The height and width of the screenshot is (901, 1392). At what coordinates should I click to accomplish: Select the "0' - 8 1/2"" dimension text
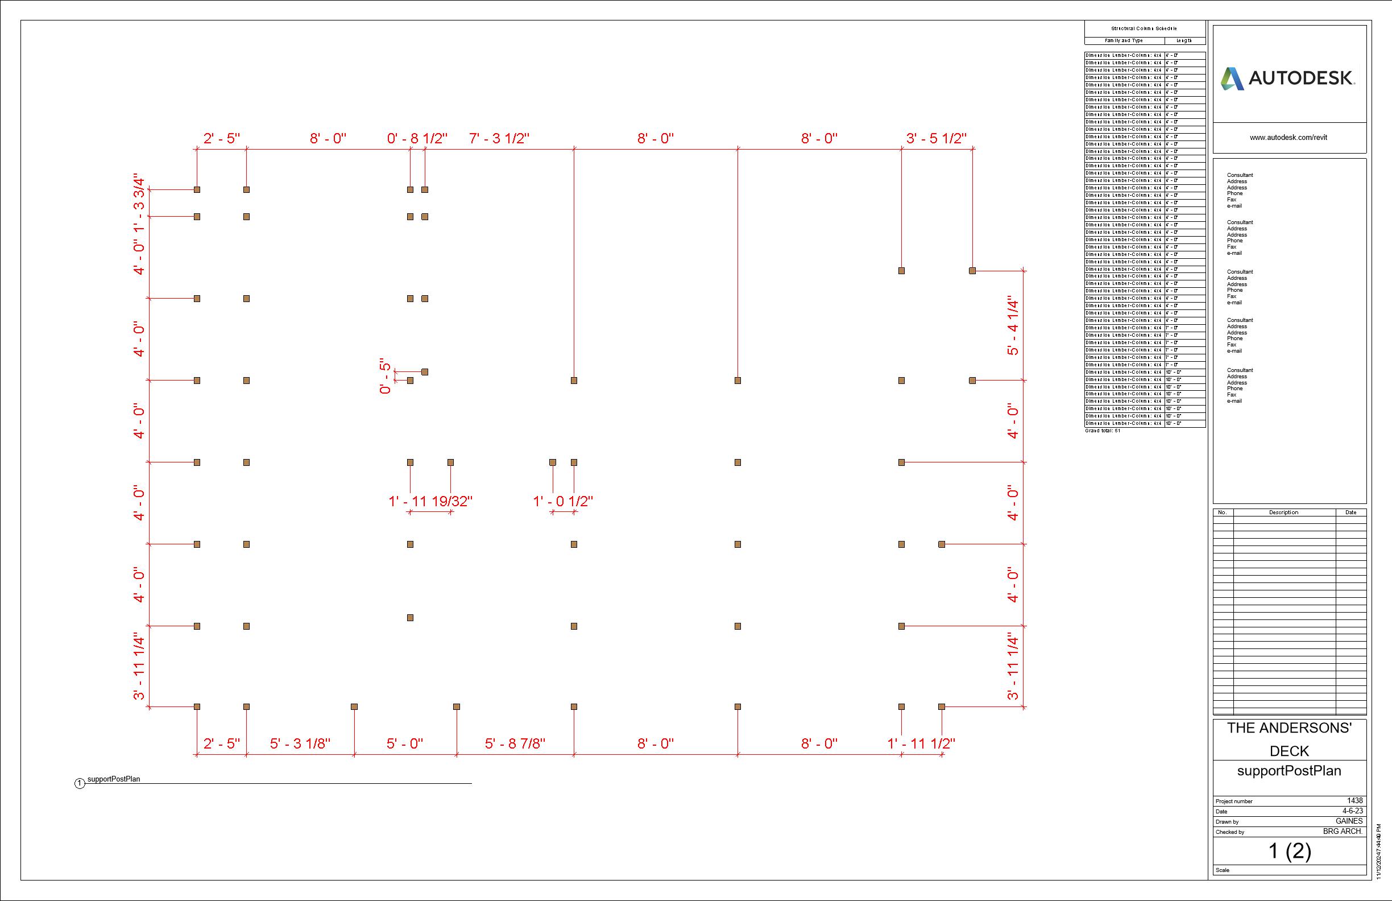tap(417, 139)
